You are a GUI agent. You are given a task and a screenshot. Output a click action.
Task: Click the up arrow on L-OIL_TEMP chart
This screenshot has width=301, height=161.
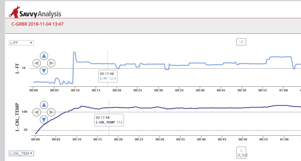click(44, 105)
